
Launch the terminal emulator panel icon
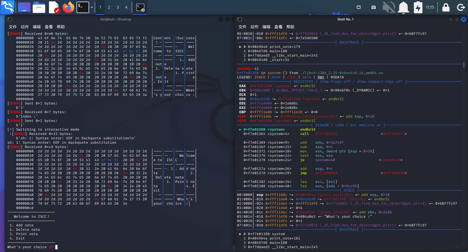83,7
